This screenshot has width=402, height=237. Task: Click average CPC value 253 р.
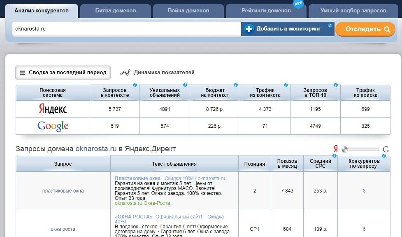[x=321, y=191]
